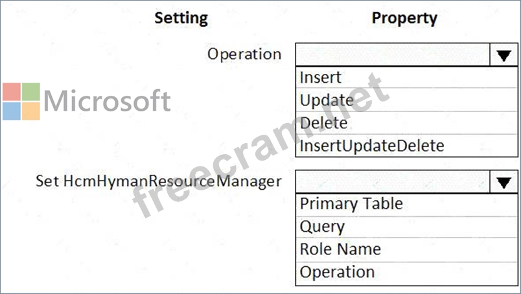Click the green square of Microsoft logo
The height and width of the screenshot is (294, 521).
(x=30, y=91)
